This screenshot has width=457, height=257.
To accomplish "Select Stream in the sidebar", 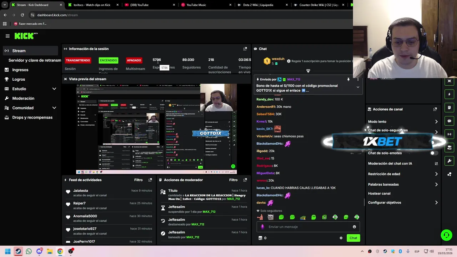I will 30,51.
